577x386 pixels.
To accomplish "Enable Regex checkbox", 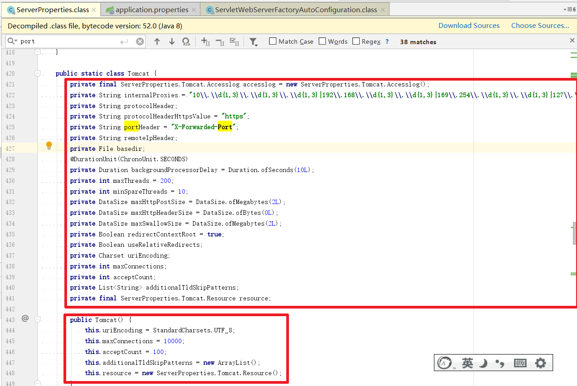I will pyautogui.click(x=356, y=41).
